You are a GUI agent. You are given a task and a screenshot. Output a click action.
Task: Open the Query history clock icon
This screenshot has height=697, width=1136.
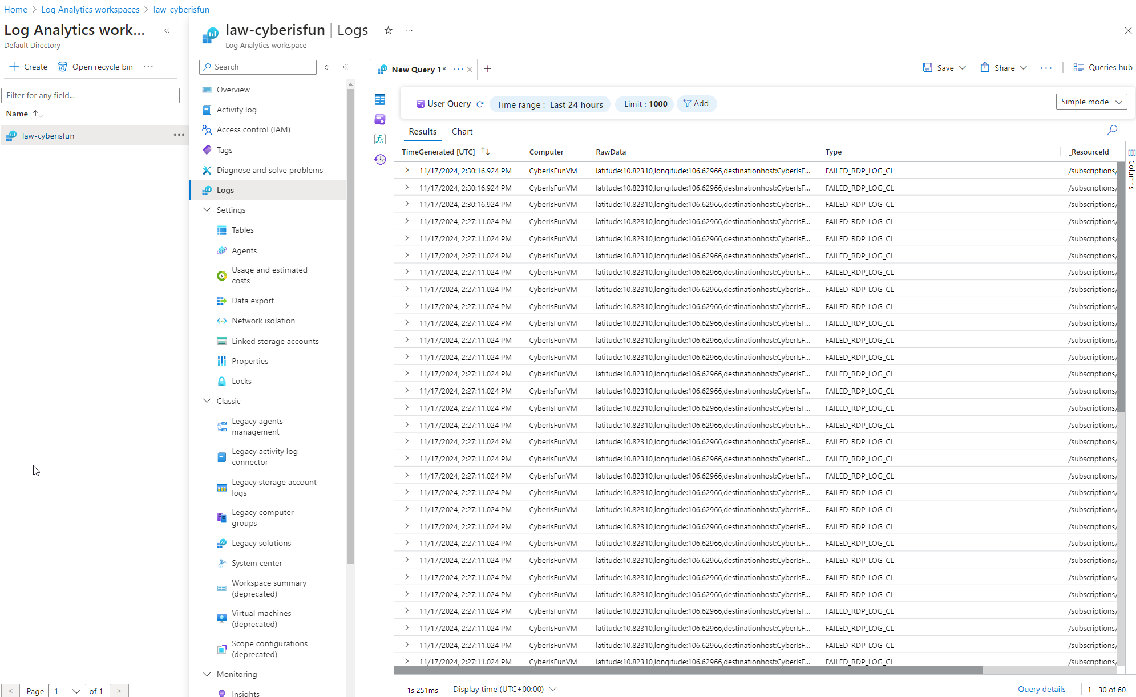380,159
